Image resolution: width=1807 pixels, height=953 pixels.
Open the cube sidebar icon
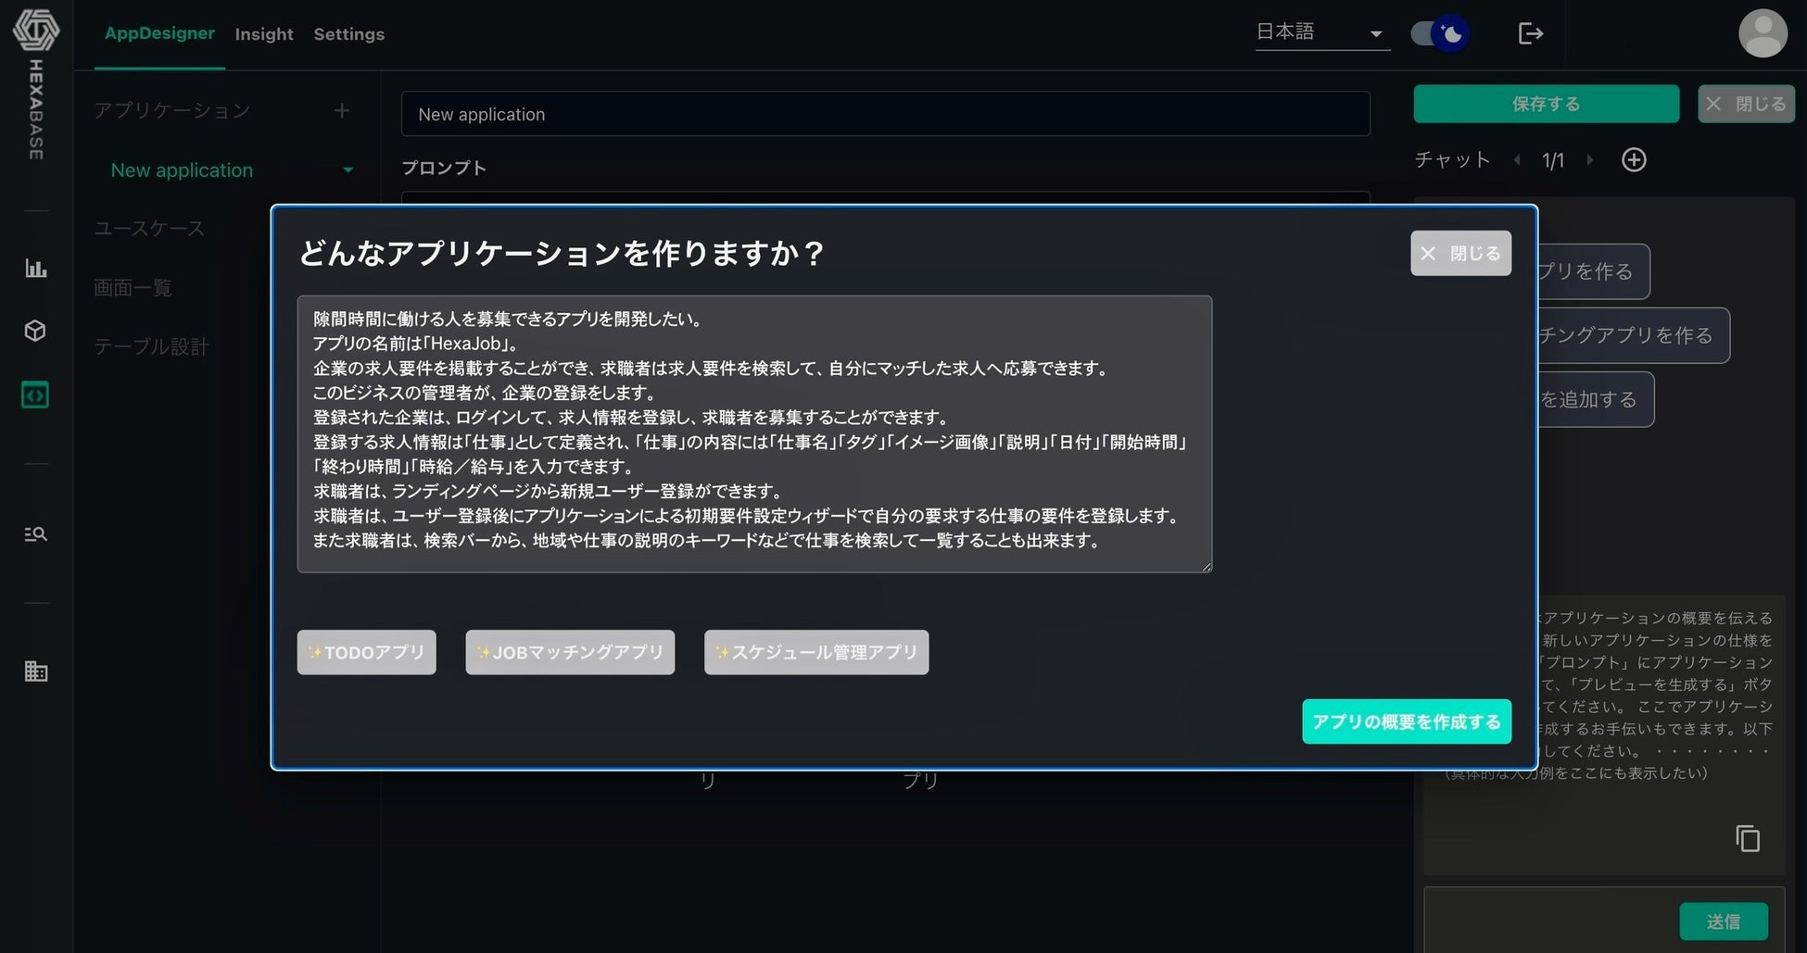(x=35, y=331)
